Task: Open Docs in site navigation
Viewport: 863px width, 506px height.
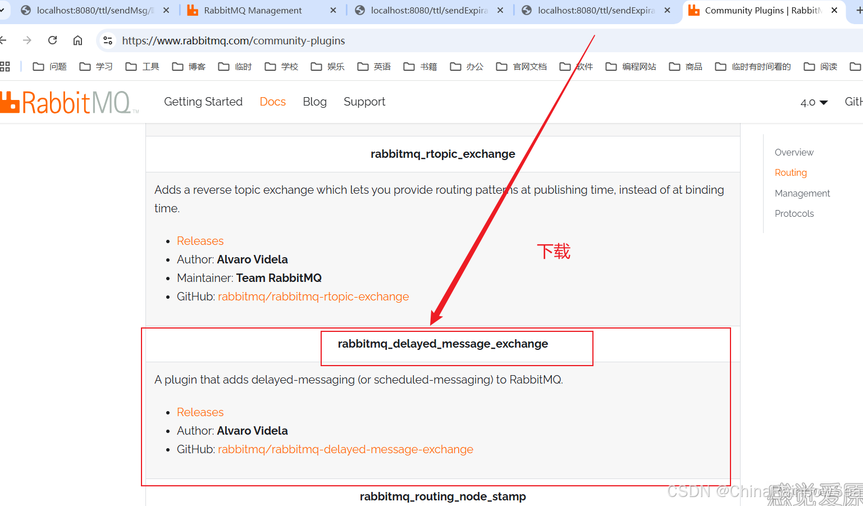Action: tap(273, 102)
